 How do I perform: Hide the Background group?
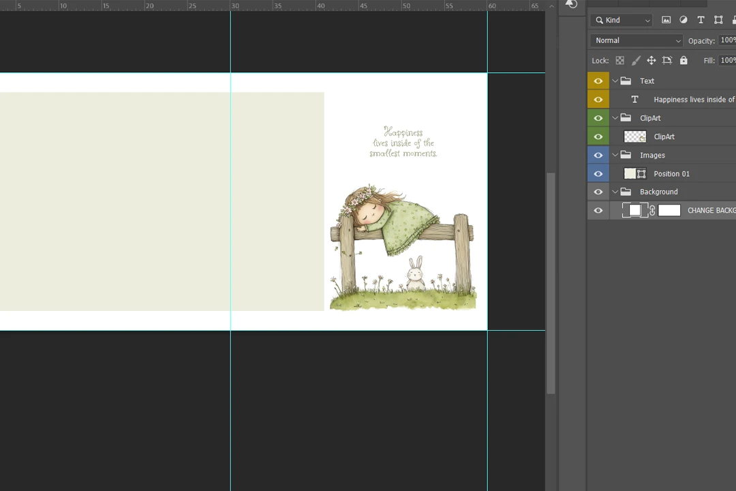(598, 192)
